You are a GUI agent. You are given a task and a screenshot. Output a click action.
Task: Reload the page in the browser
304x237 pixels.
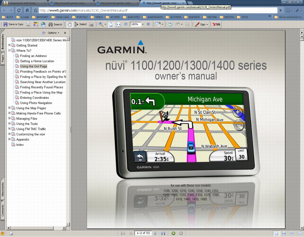tap(18, 10)
